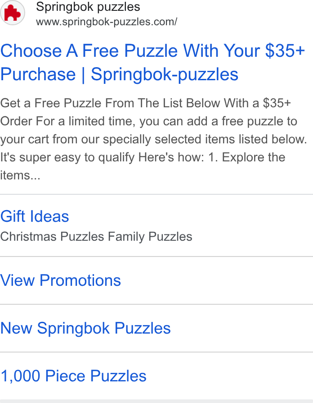Viewport: 313px width, 403px height.
Task: Open the 1,000 Piece Puzzles sitelink
Action: coord(73,376)
